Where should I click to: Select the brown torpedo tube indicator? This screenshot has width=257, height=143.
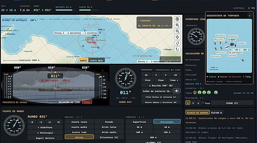tap(195, 93)
